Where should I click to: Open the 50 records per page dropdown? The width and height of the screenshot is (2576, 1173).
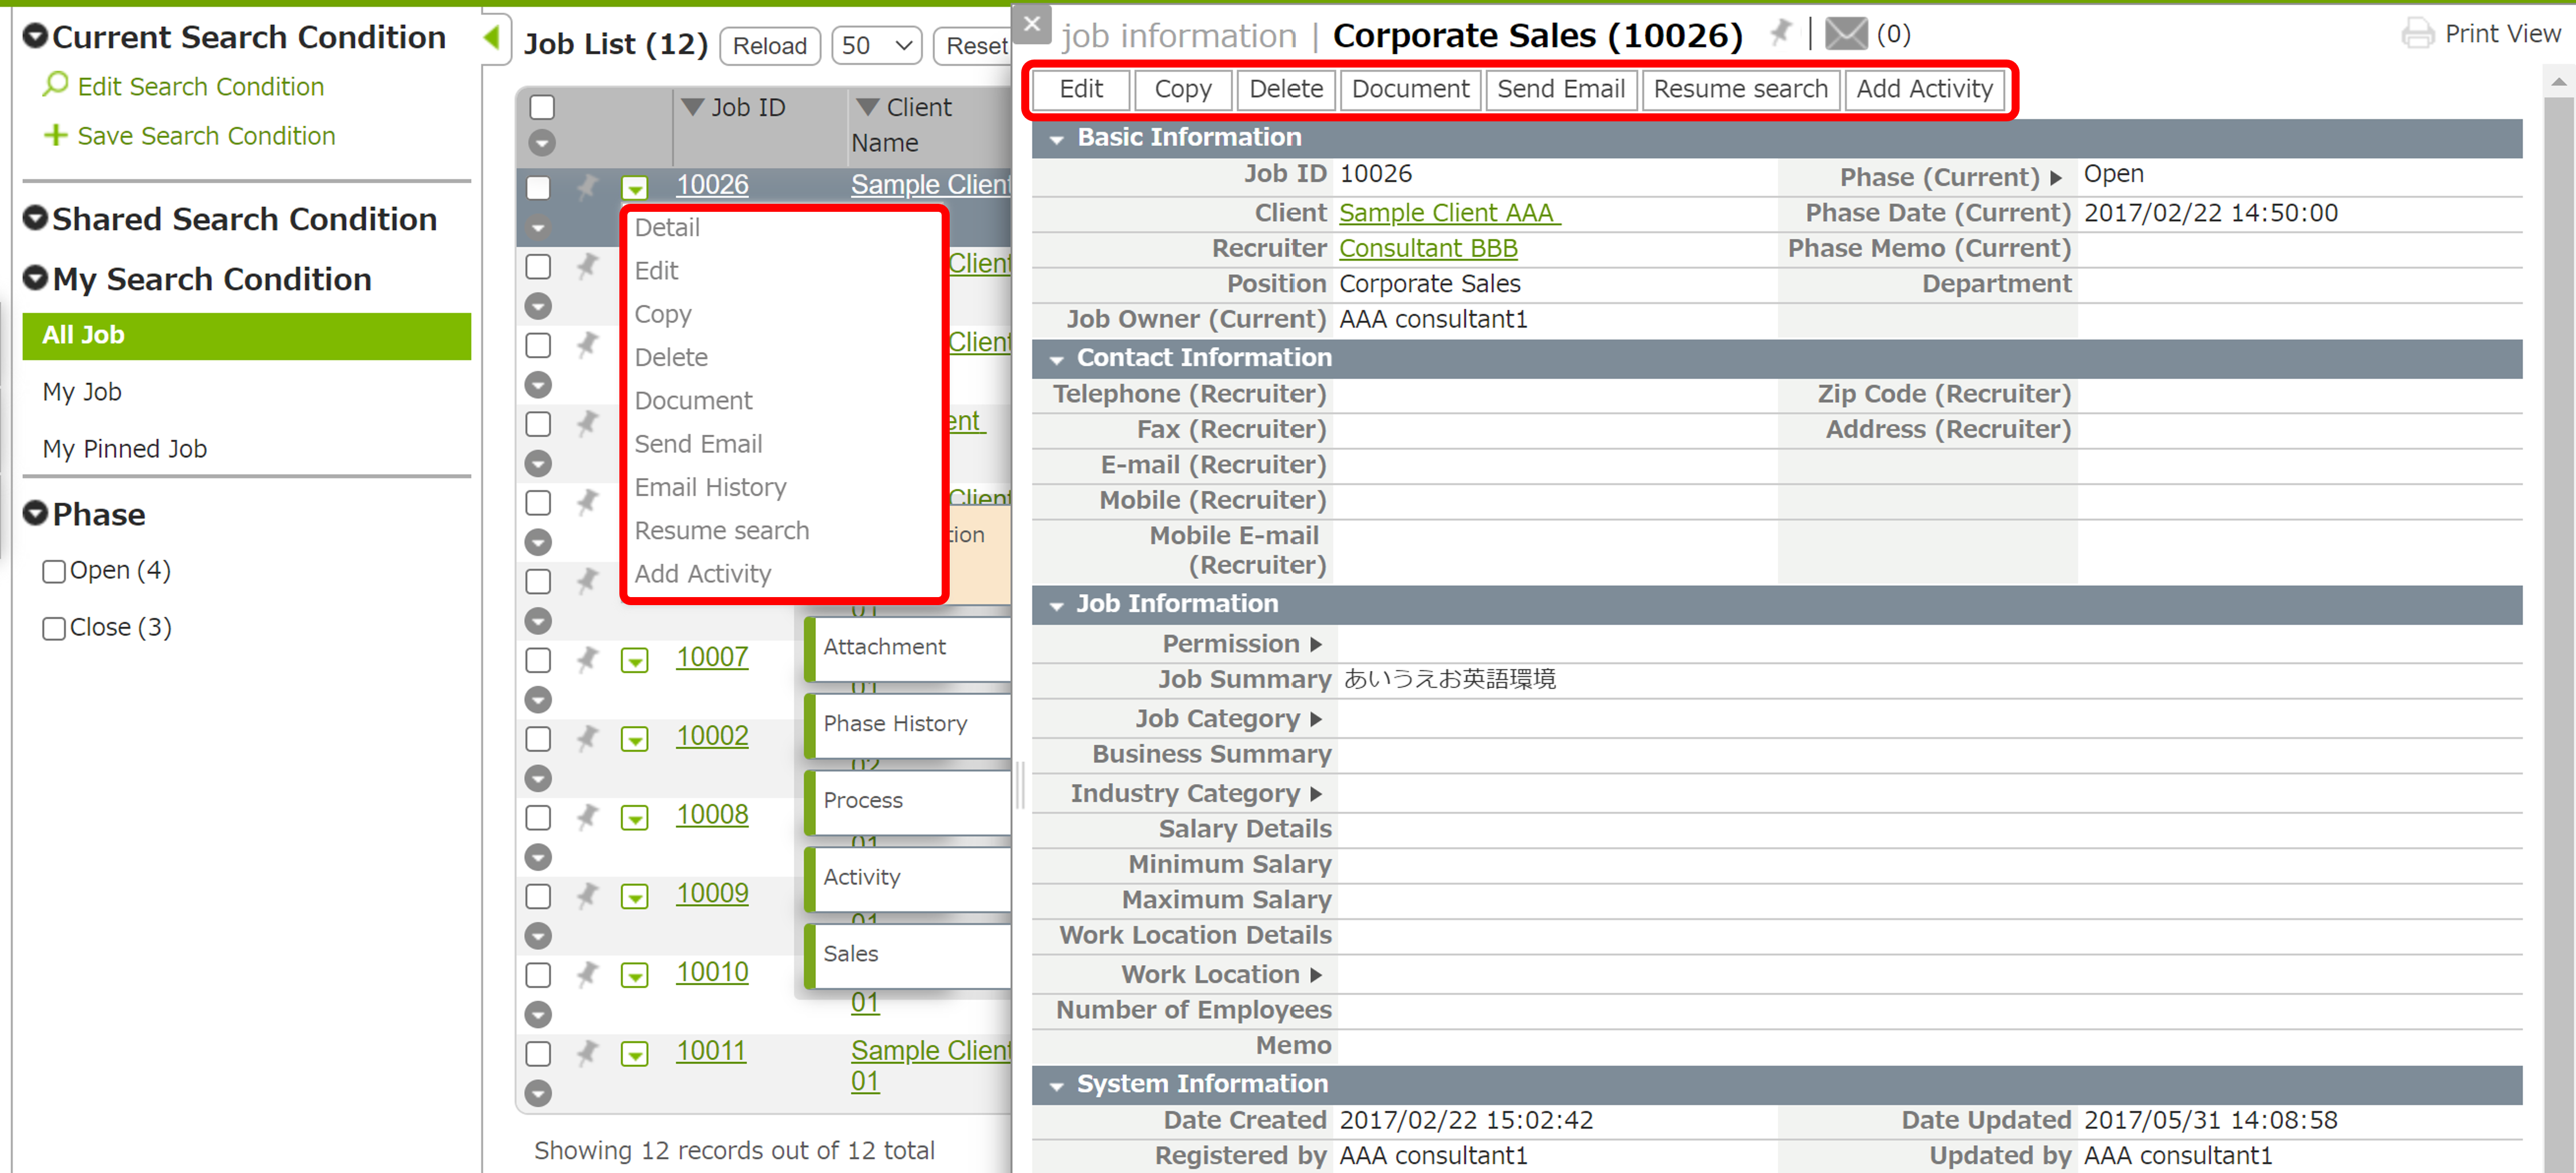876,46
